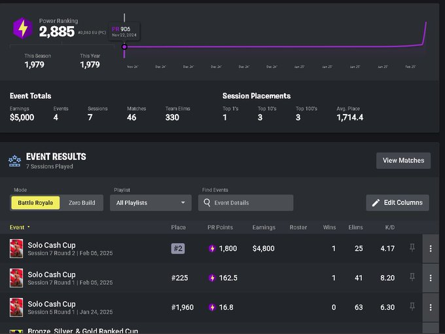Sort table by Roster column
445x334 pixels.
[x=298, y=227]
